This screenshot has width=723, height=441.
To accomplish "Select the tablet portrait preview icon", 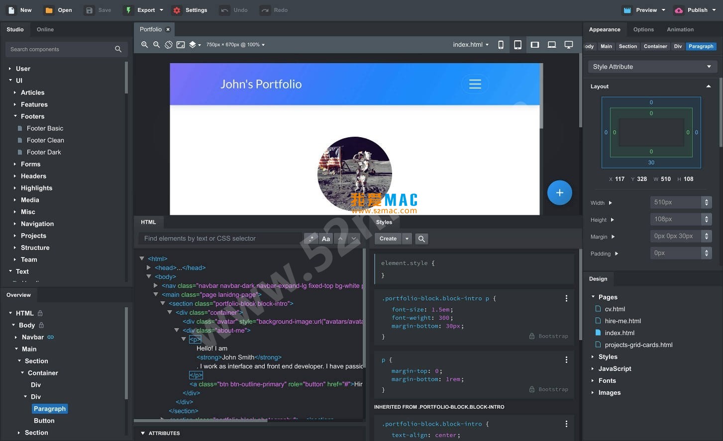I will tap(517, 45).
